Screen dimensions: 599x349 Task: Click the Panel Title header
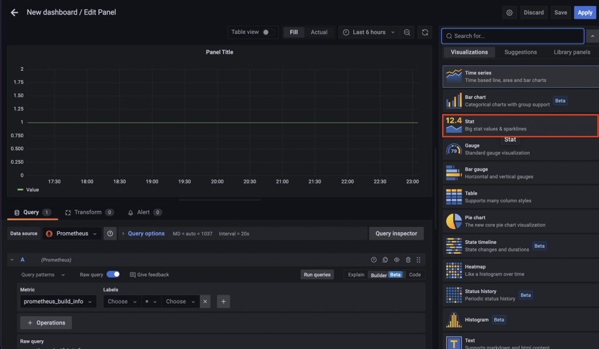point(219,52)
